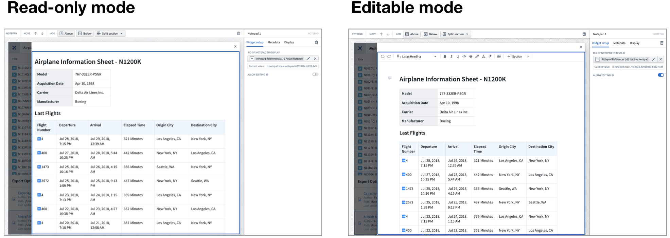Undo the last edit in Editable mode

coord(383,57)
